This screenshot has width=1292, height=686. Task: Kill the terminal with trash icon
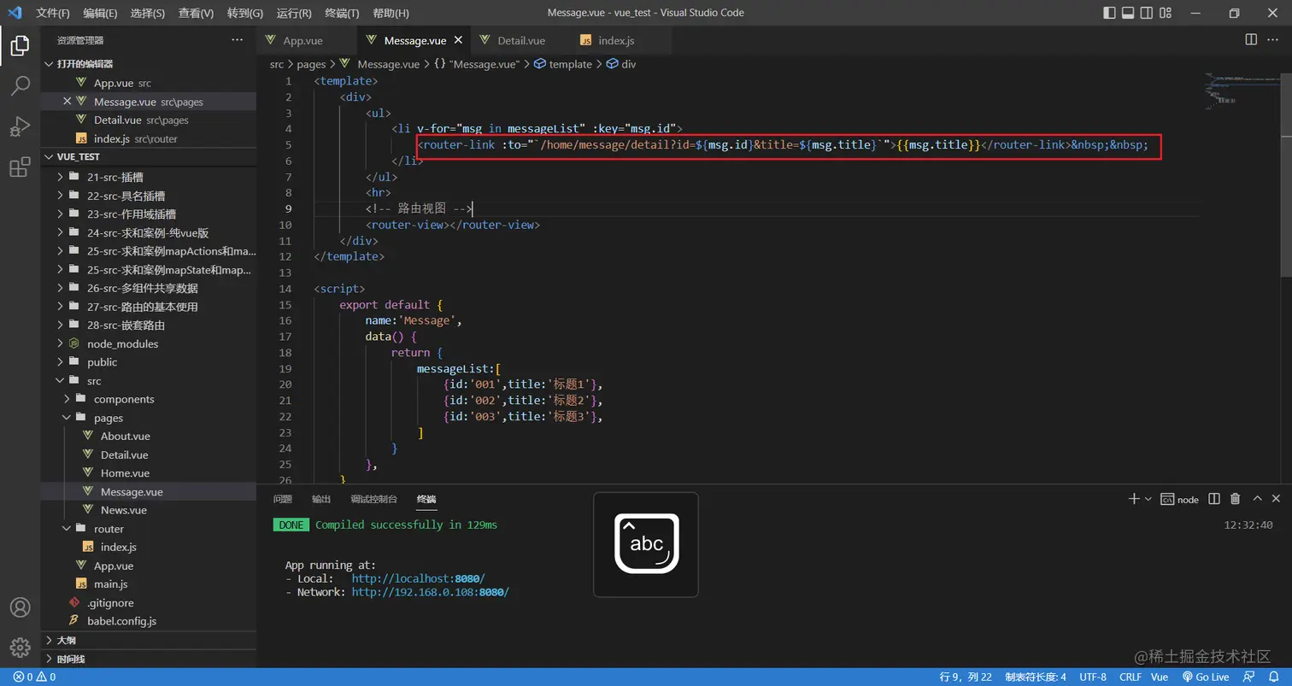1235,499
